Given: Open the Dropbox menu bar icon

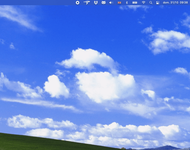Looking at the screenshot, I should tap(96, 3).
